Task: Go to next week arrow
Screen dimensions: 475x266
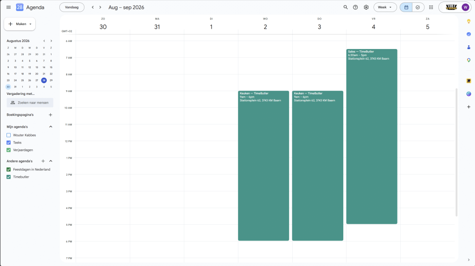Action: coord(100,7)
